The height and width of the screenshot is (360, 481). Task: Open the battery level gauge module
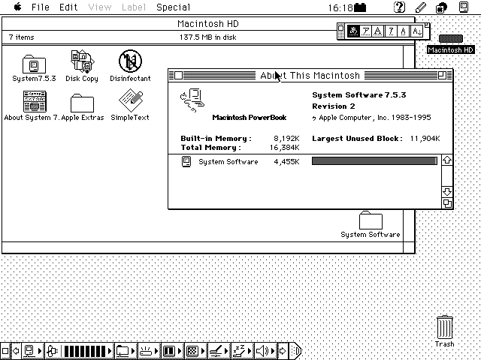click(79, 351)
